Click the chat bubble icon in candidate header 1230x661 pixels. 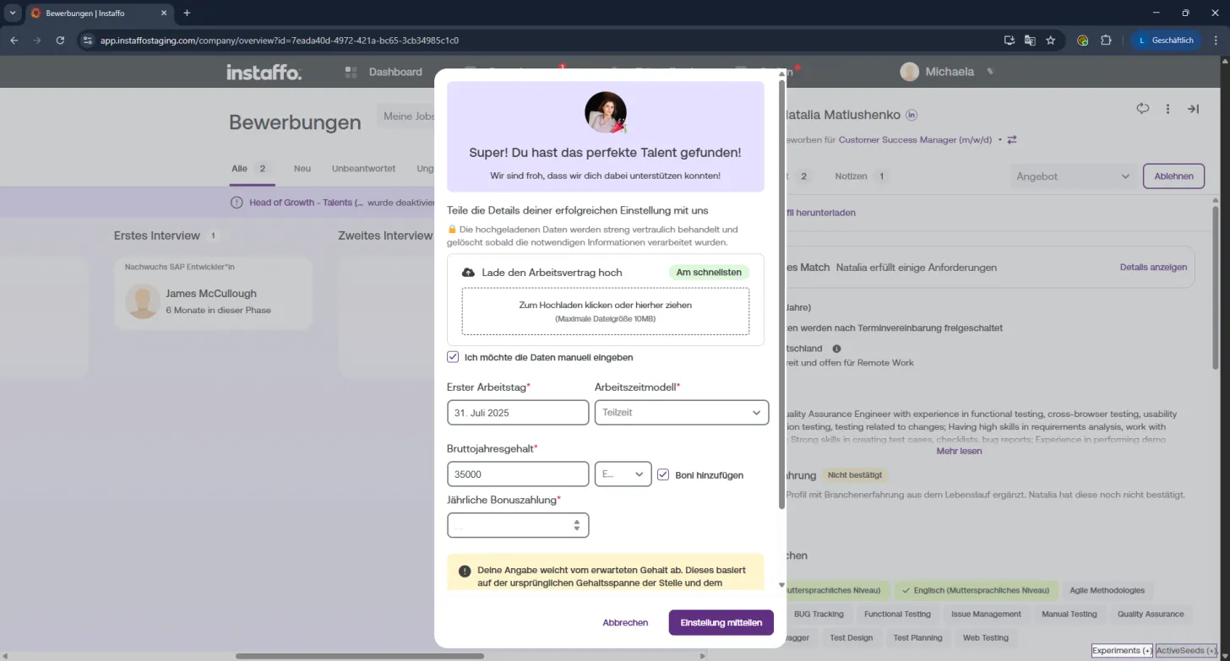click(x=1143, y=109)
